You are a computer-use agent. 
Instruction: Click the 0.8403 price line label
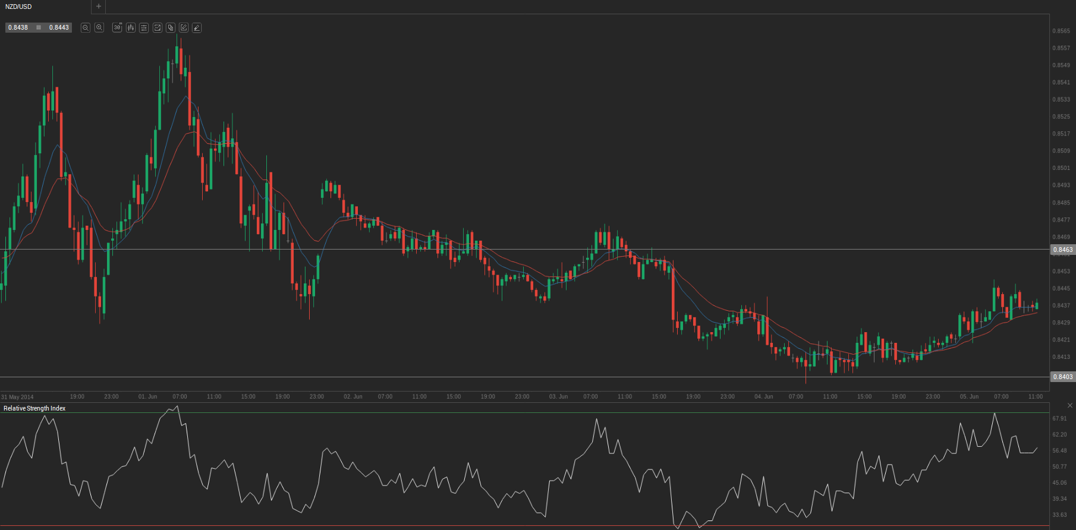pos(1063,377)
